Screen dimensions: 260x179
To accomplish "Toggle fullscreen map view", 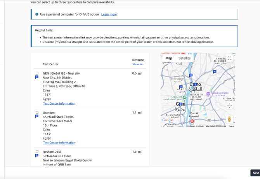I will [229, 58].
